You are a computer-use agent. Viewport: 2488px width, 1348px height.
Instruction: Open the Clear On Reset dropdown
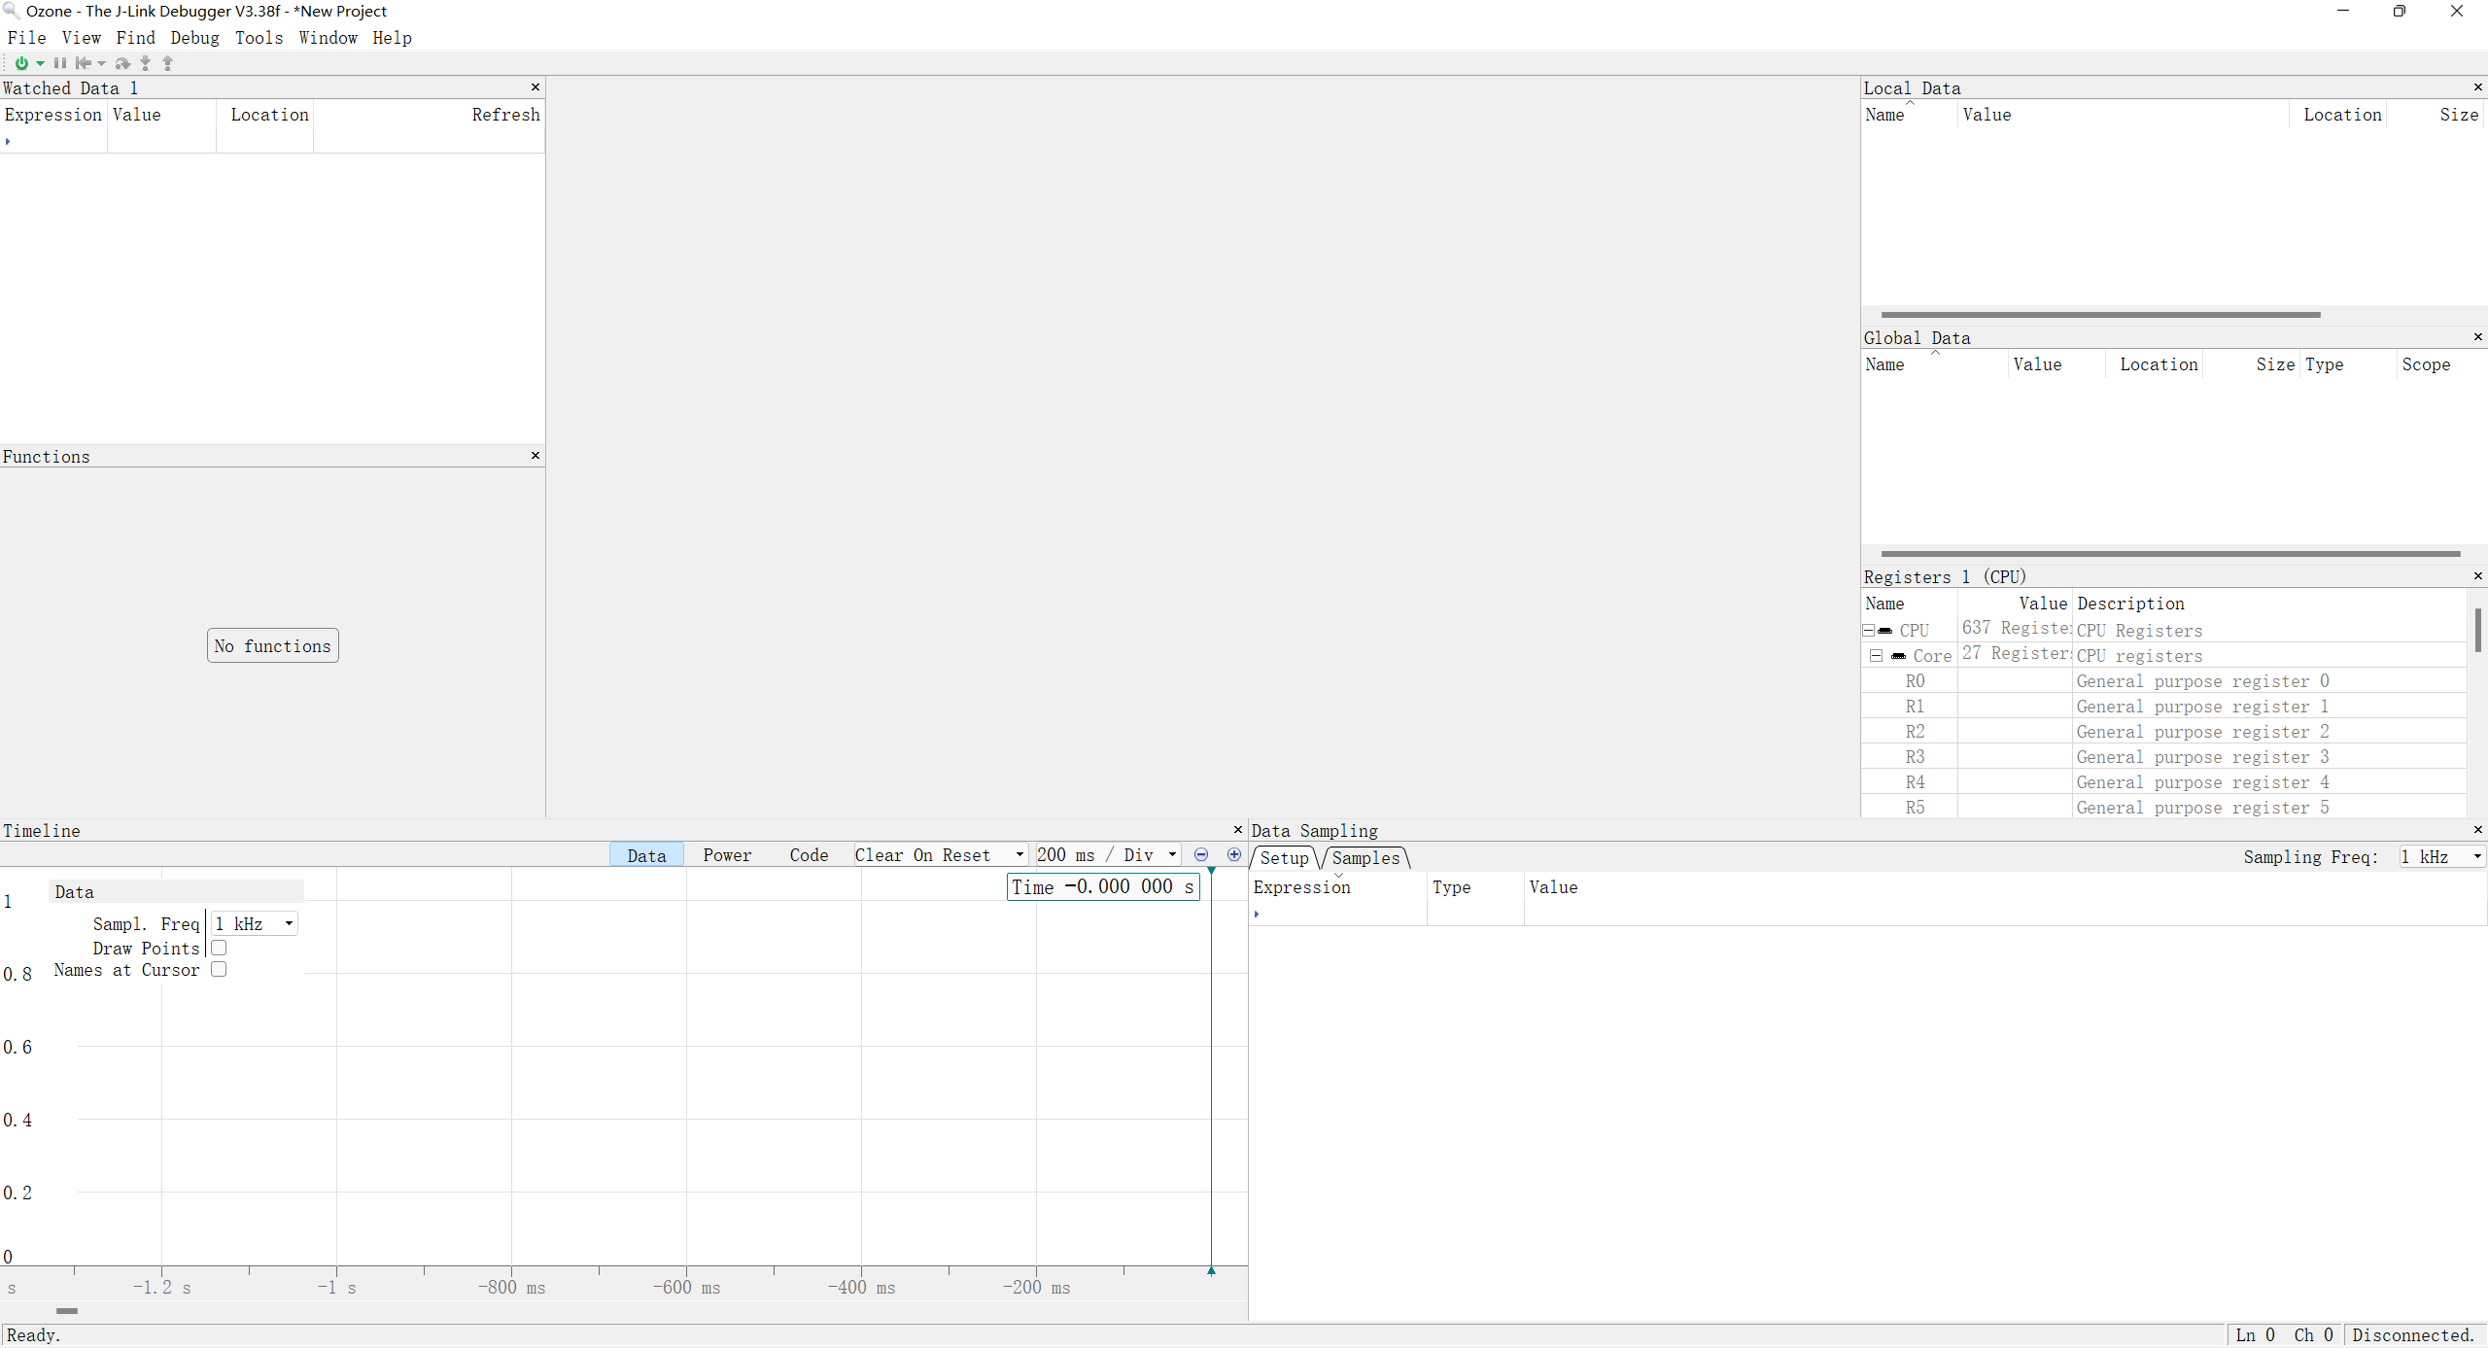pos(940,854)
